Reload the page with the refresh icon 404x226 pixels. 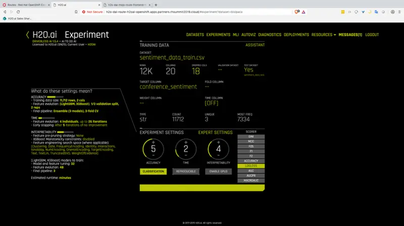pos(18,12)
